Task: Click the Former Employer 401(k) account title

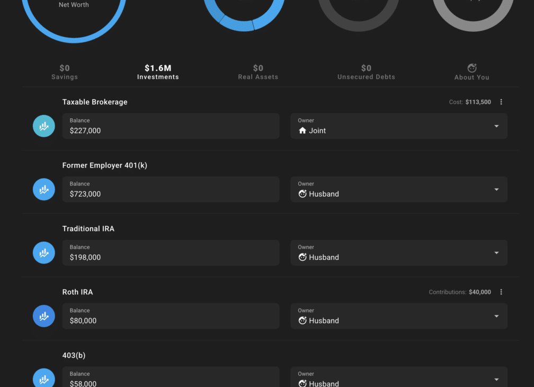Action: pyautogui.click(x=105, y=165)
